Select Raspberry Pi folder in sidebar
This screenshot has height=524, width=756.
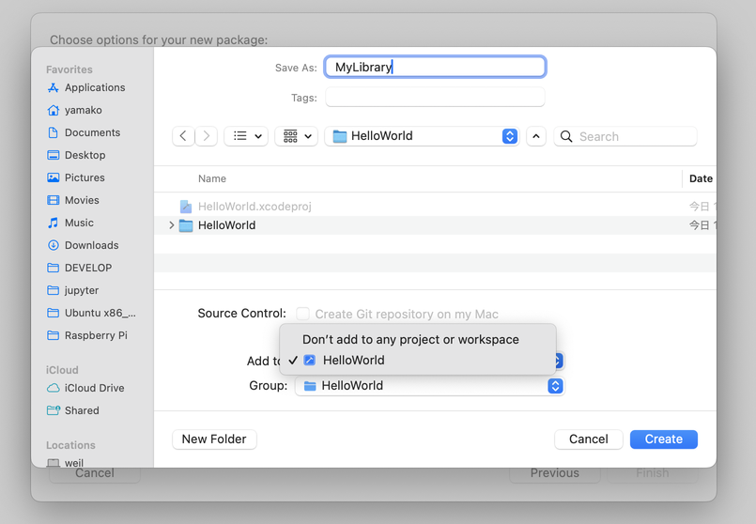95,335
